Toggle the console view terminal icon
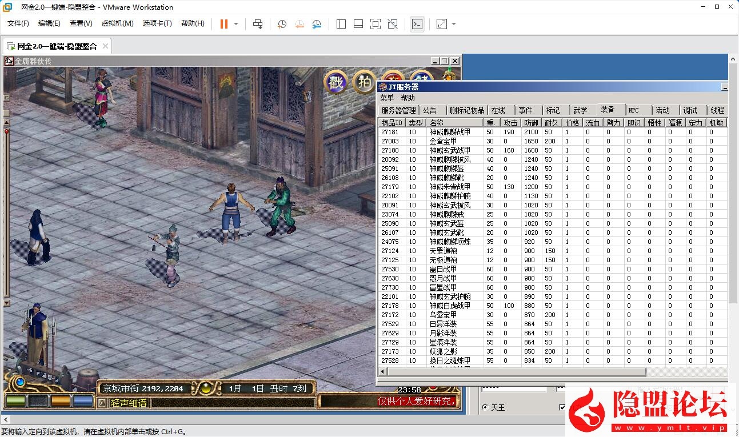The width and height of the screenshot is (739, 437). point(417,24)
